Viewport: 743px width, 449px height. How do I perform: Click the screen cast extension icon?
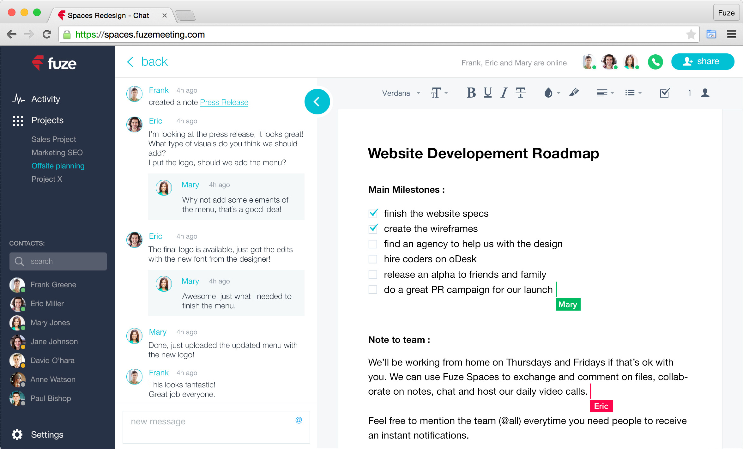(x=711, y=34)
